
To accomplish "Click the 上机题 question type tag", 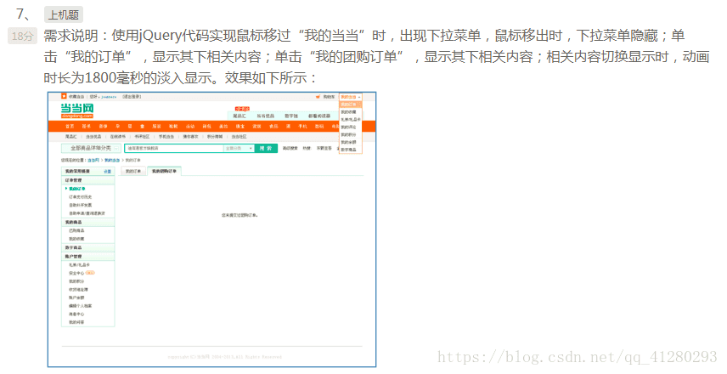I will [64, 14].
